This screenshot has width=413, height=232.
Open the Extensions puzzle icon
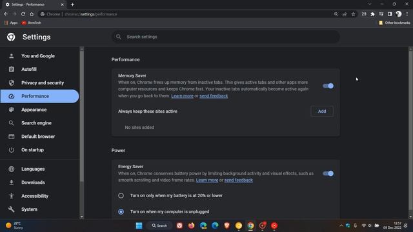[372, 14]
